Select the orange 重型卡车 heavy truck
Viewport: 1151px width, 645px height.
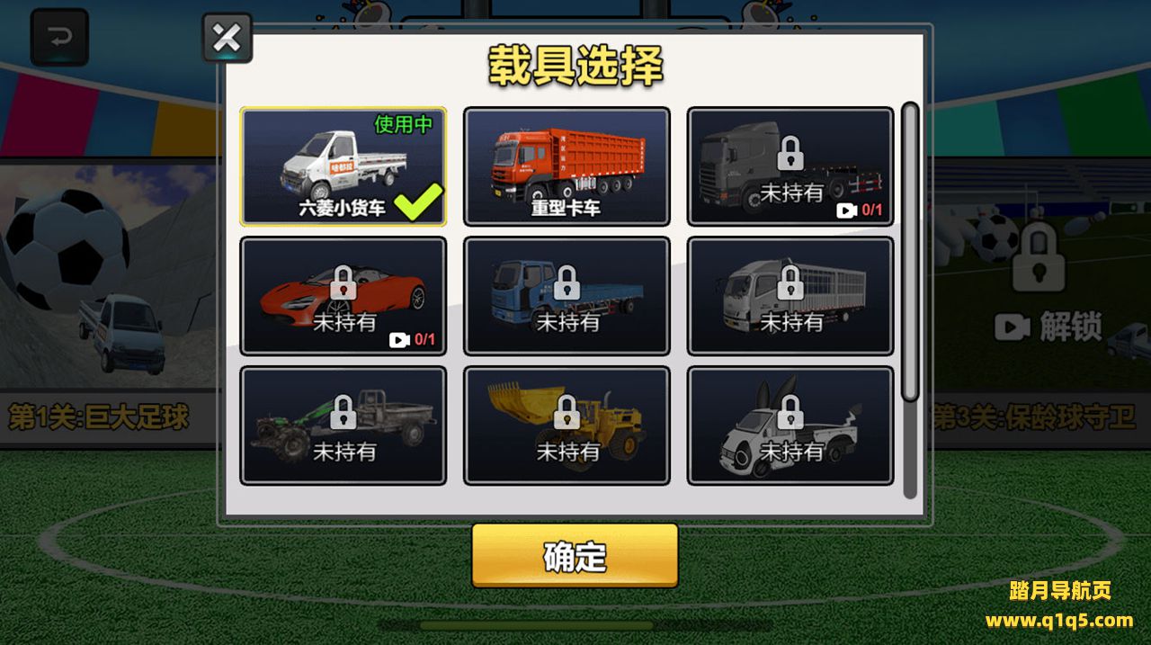pos(567,166)
